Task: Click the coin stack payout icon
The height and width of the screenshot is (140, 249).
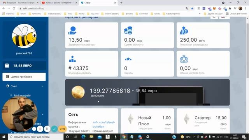Action: point(128,30)
